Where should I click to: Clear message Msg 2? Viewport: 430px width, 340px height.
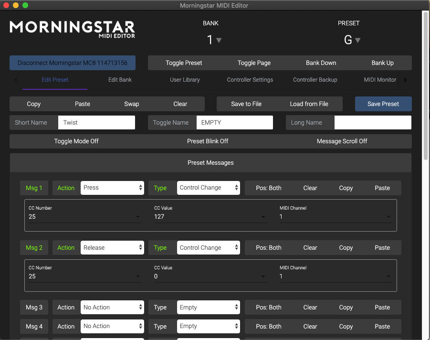(x=310, y=248)
